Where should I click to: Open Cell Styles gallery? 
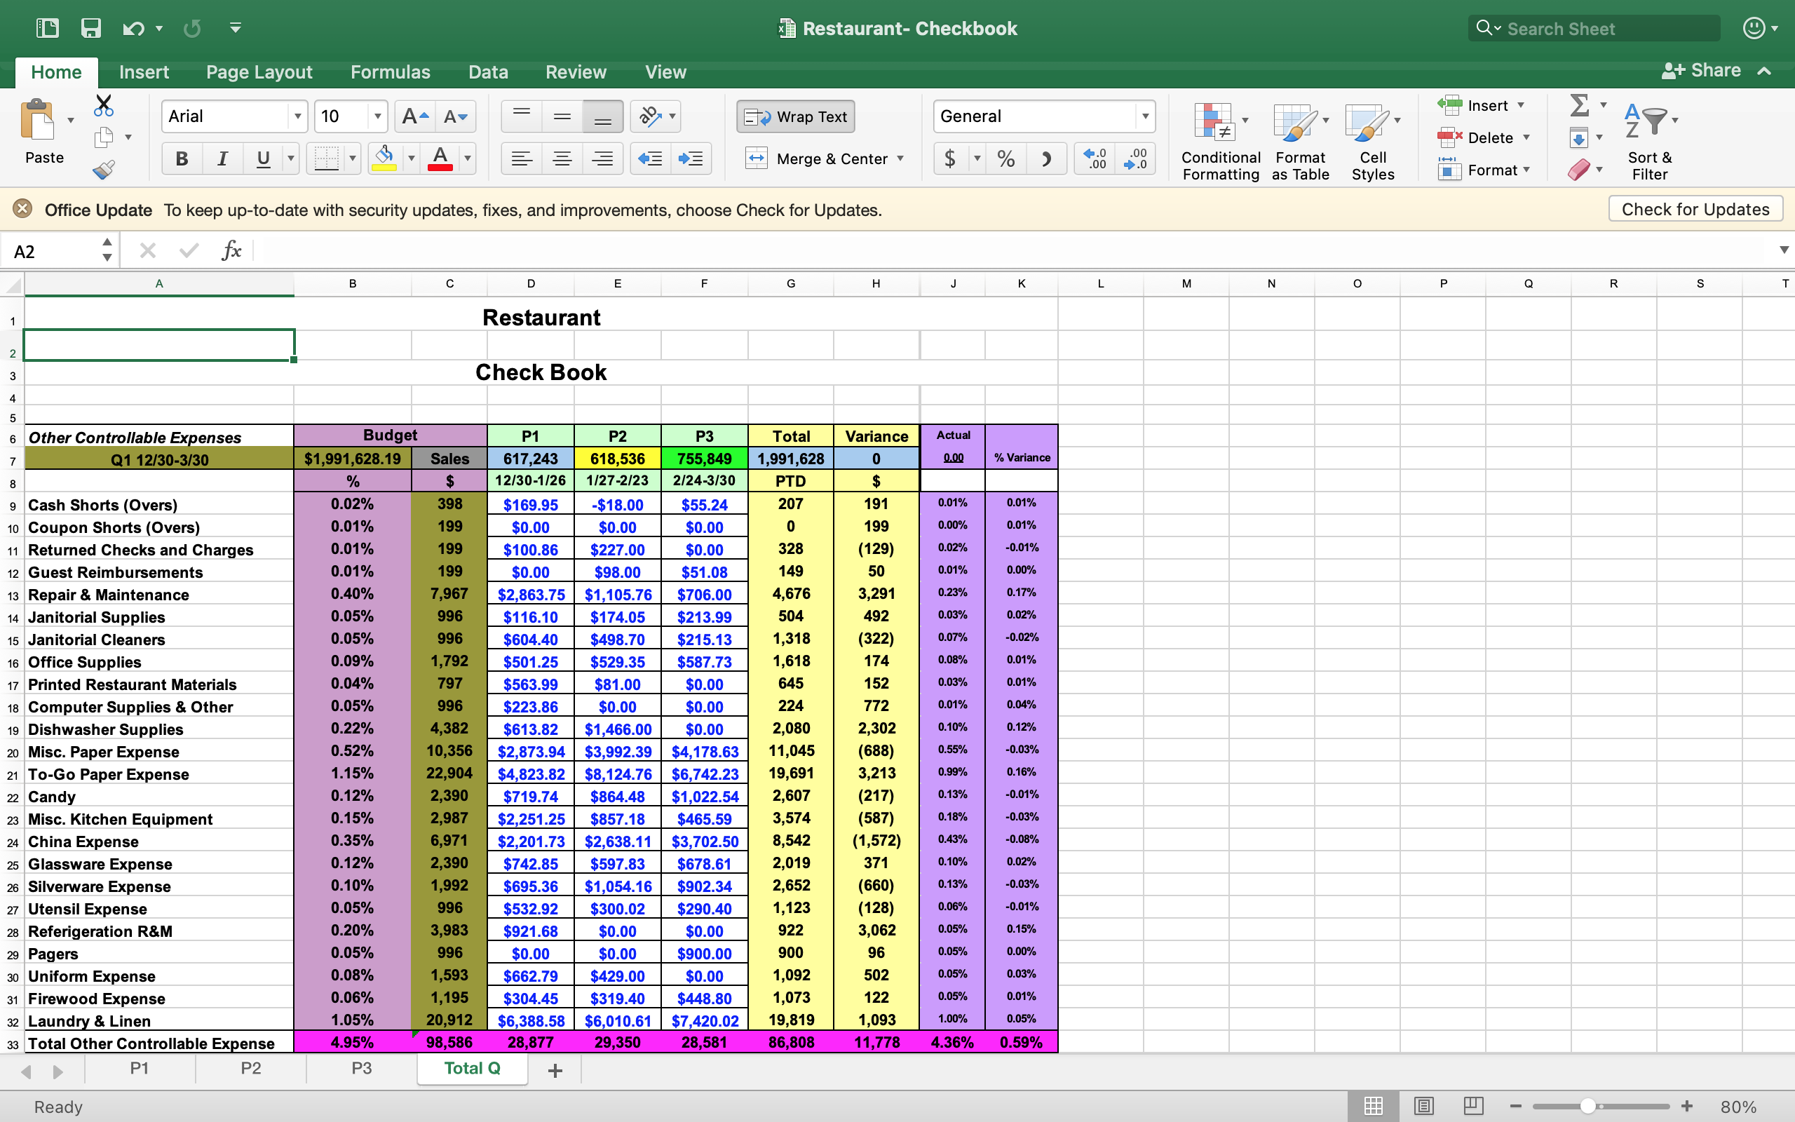[1372, 141]
